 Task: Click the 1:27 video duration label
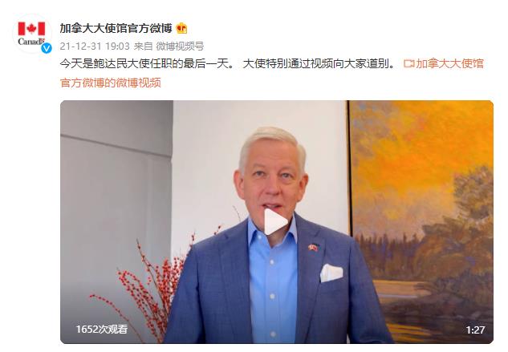[475, 330]
